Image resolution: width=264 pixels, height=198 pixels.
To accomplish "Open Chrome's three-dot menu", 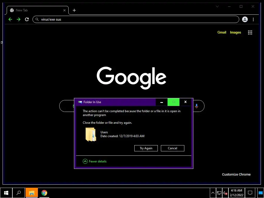I will click(253, 19).
